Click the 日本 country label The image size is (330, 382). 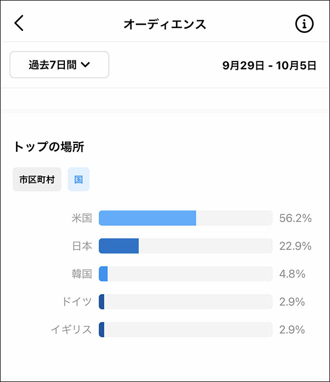82,246
